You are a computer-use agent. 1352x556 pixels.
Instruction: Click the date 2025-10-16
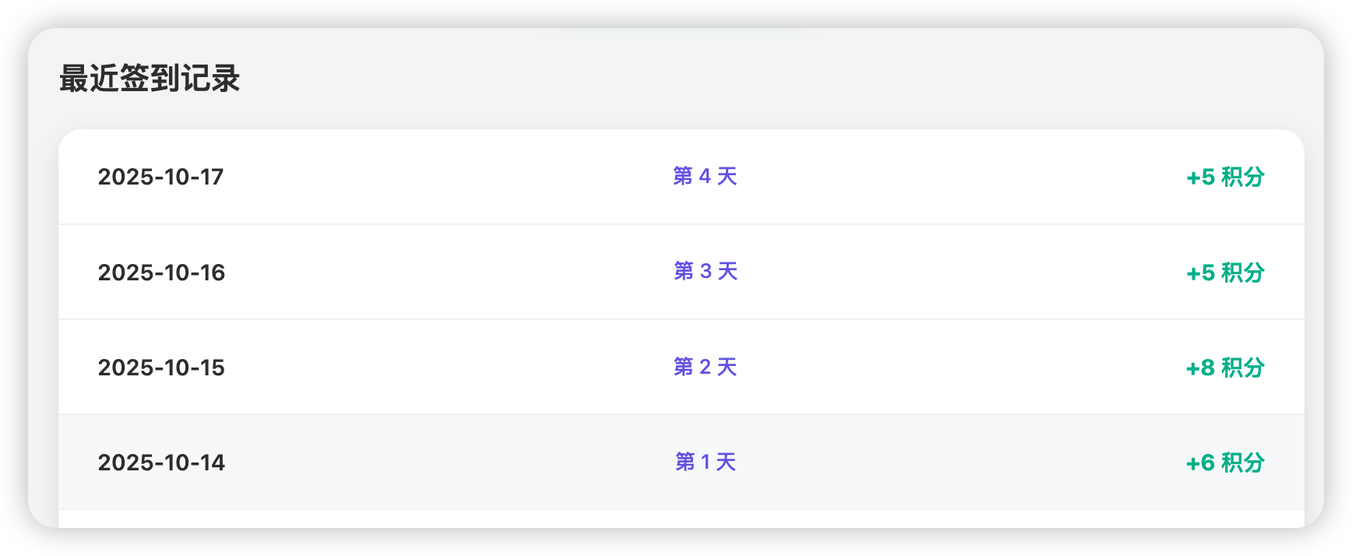(161, 273)
